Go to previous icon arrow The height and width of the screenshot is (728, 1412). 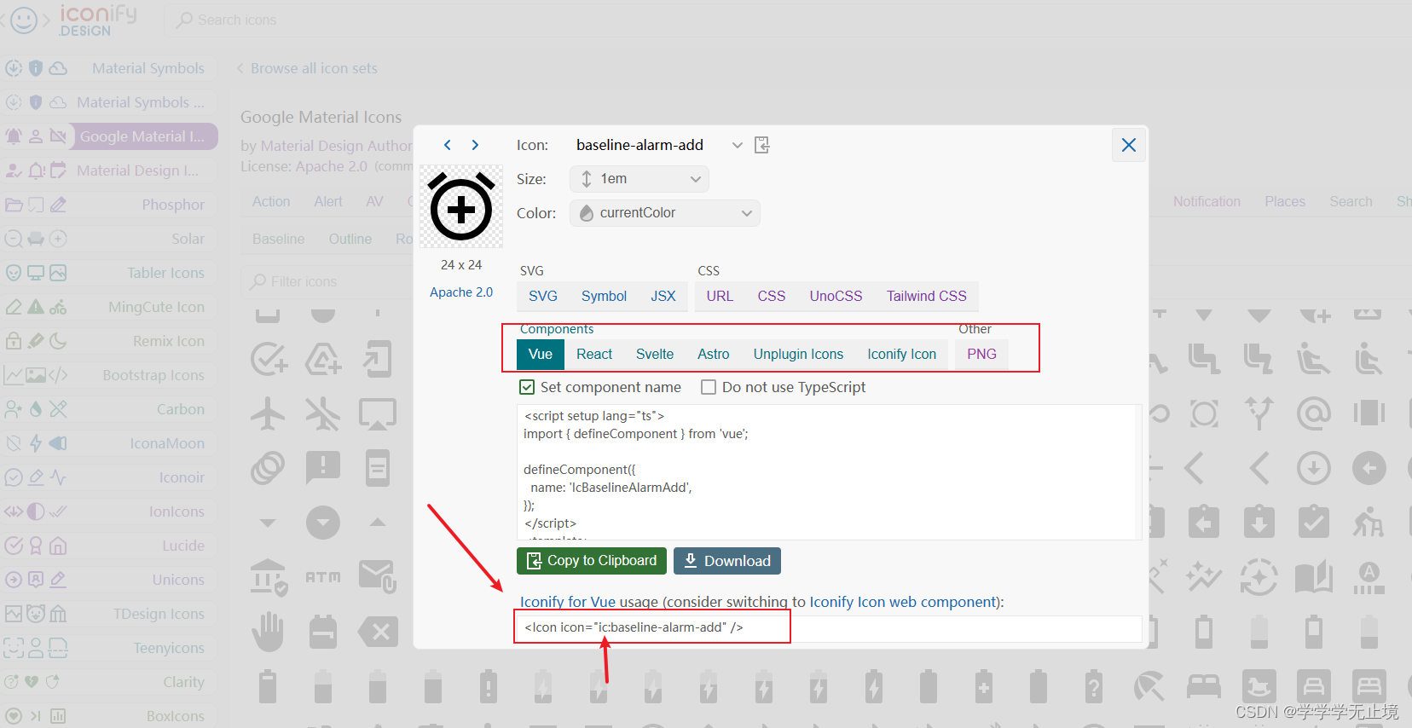click(x=448, y=145)
